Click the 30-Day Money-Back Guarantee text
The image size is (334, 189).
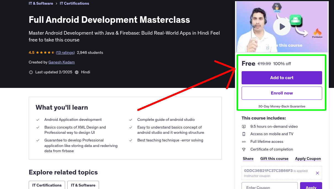click(282, 106)
